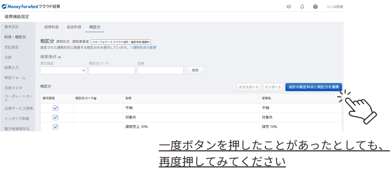Open the 表示設定 dropdown

coord(63,71)
